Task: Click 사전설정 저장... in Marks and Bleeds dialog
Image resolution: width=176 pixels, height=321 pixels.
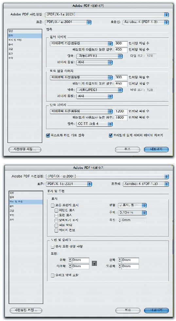Action: coord(26,310)
